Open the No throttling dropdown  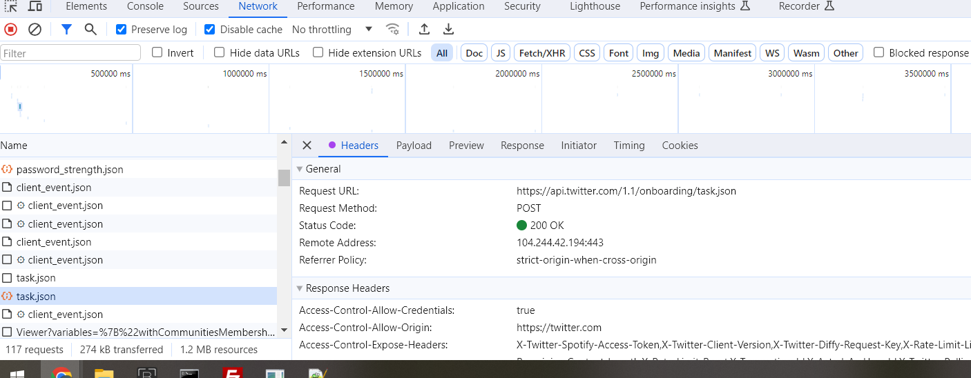point(332,29)
